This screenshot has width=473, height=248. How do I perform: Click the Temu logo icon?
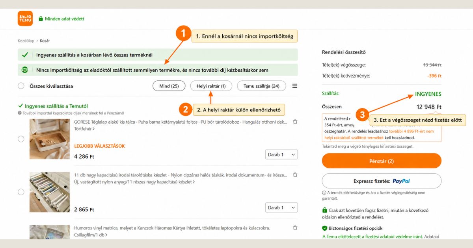click(x=25, y=19)
